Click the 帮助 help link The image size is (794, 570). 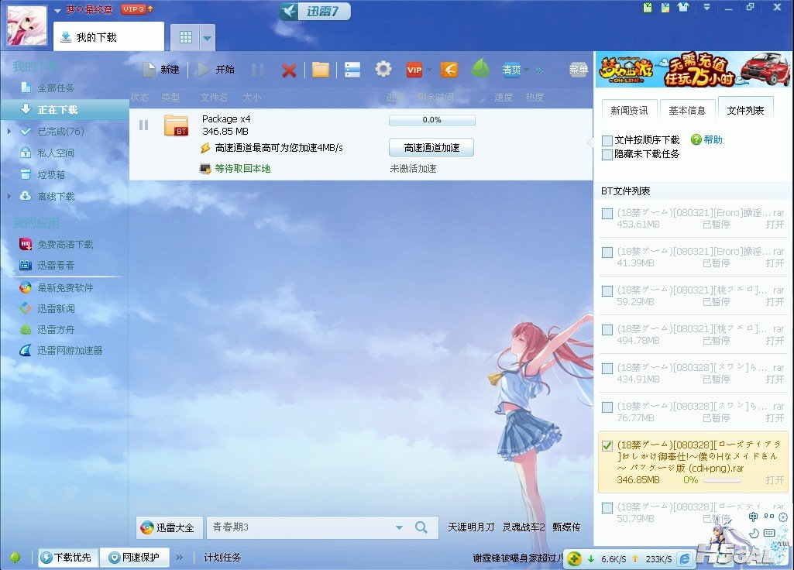click(713, 139)
